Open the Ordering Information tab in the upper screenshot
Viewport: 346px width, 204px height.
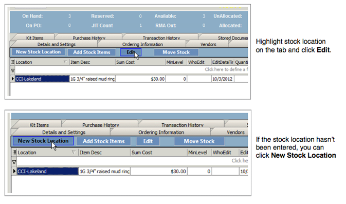coord(142,44)
